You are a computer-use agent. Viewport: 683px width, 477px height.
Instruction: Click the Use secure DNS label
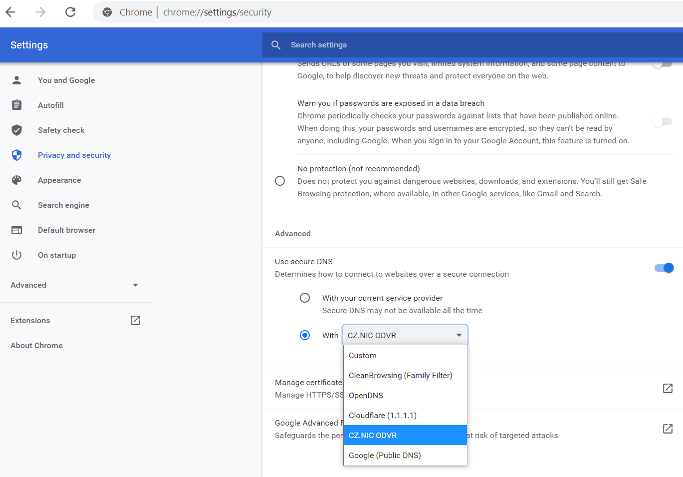coord(304,261)
